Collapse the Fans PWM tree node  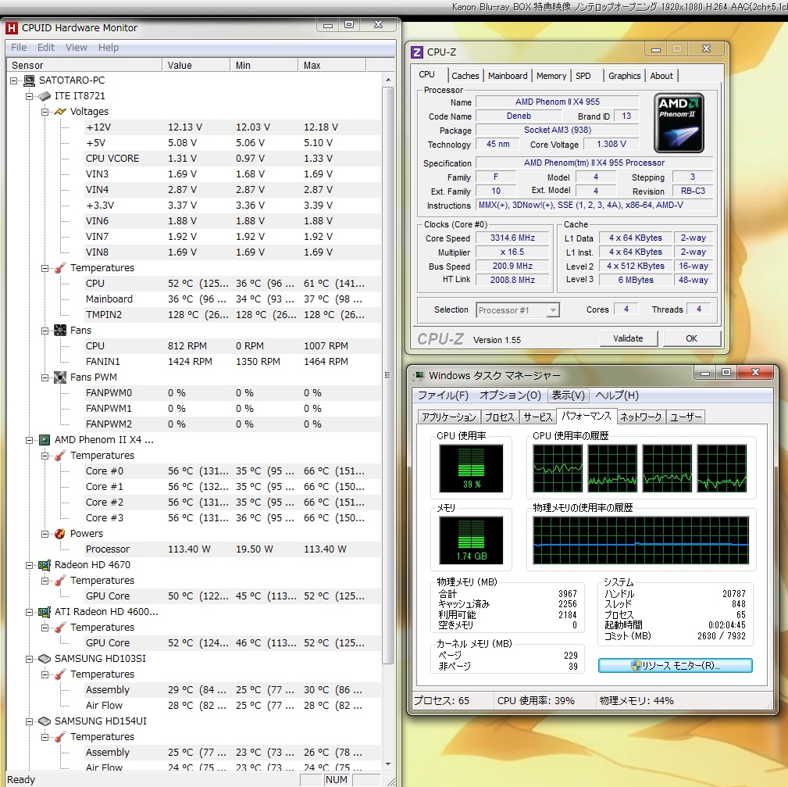click(x=45, y=377)
